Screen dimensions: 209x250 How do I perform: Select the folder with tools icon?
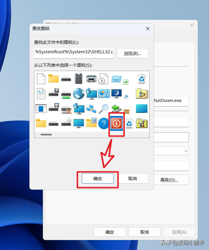point(141,123)
